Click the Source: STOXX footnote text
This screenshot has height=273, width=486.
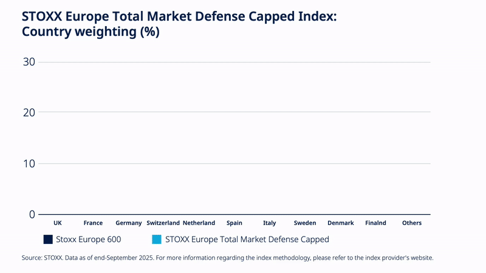pos(227,258)
